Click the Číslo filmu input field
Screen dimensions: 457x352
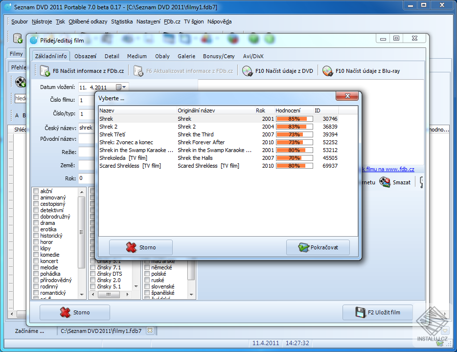pyautogui.click(x=86, y=100)
